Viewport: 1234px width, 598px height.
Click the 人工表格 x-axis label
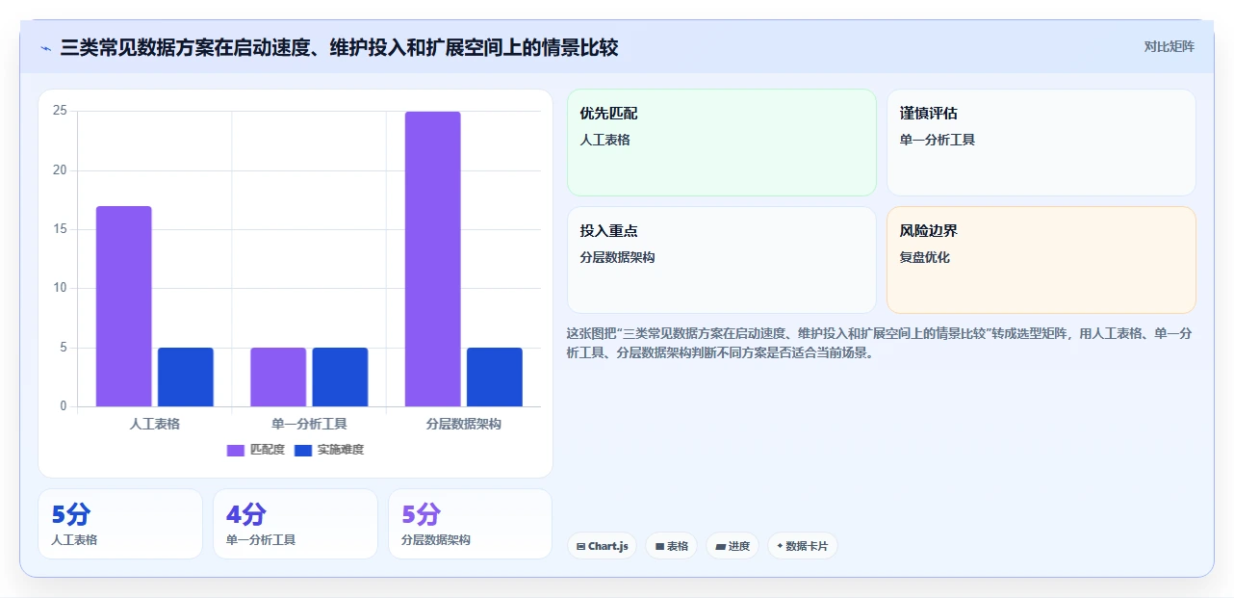(x=155, y=424)
